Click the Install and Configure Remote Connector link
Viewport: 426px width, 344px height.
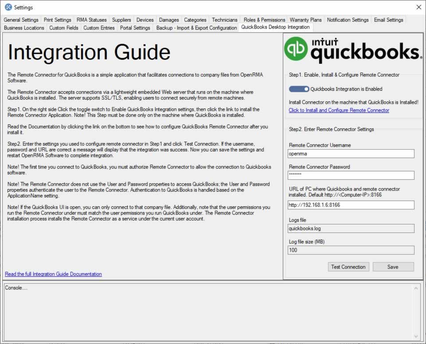pos(339,110)
